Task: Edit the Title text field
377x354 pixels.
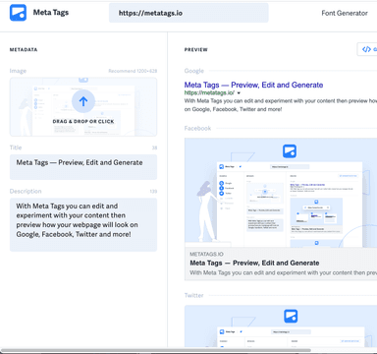Action: point(83,167)
